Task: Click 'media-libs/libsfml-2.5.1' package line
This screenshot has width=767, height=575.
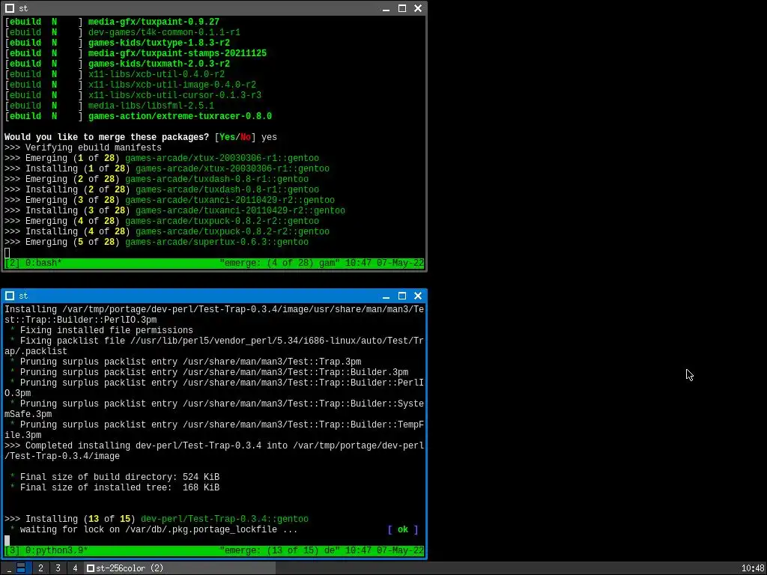Action: coord(151,106)
